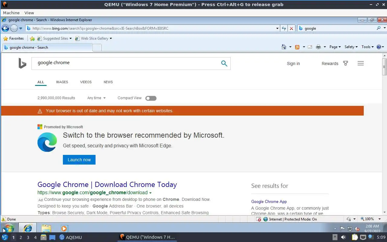Click the IE Forward navigation button
This screenshot has height=242, width=387.
(x=14, y=28)
